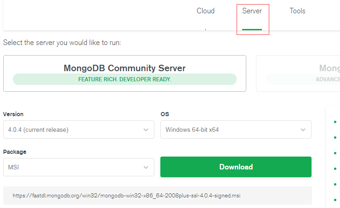
Task: Click the chevron arrow in Version field
Action: pos(146,130)
